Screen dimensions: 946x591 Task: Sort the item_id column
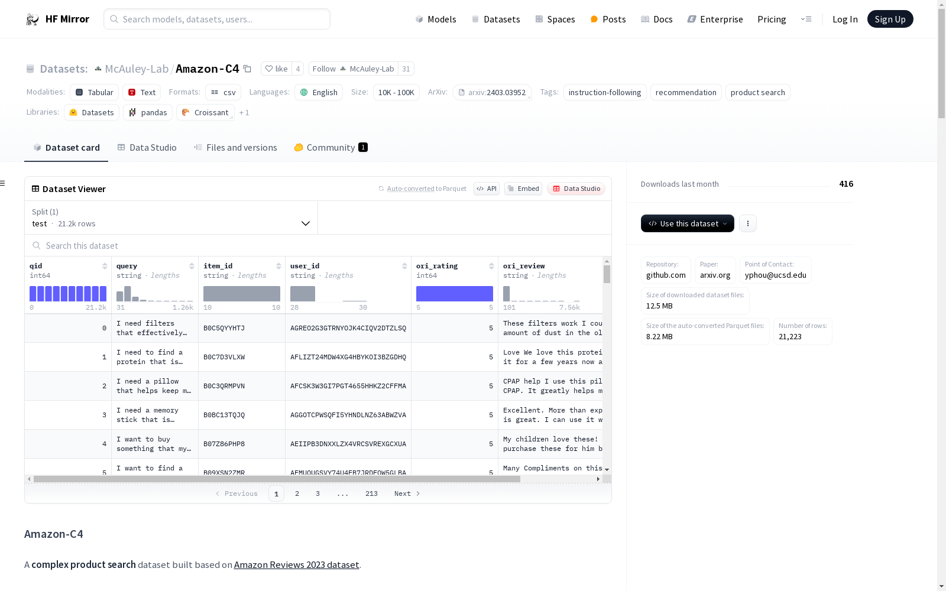[278, 266]
